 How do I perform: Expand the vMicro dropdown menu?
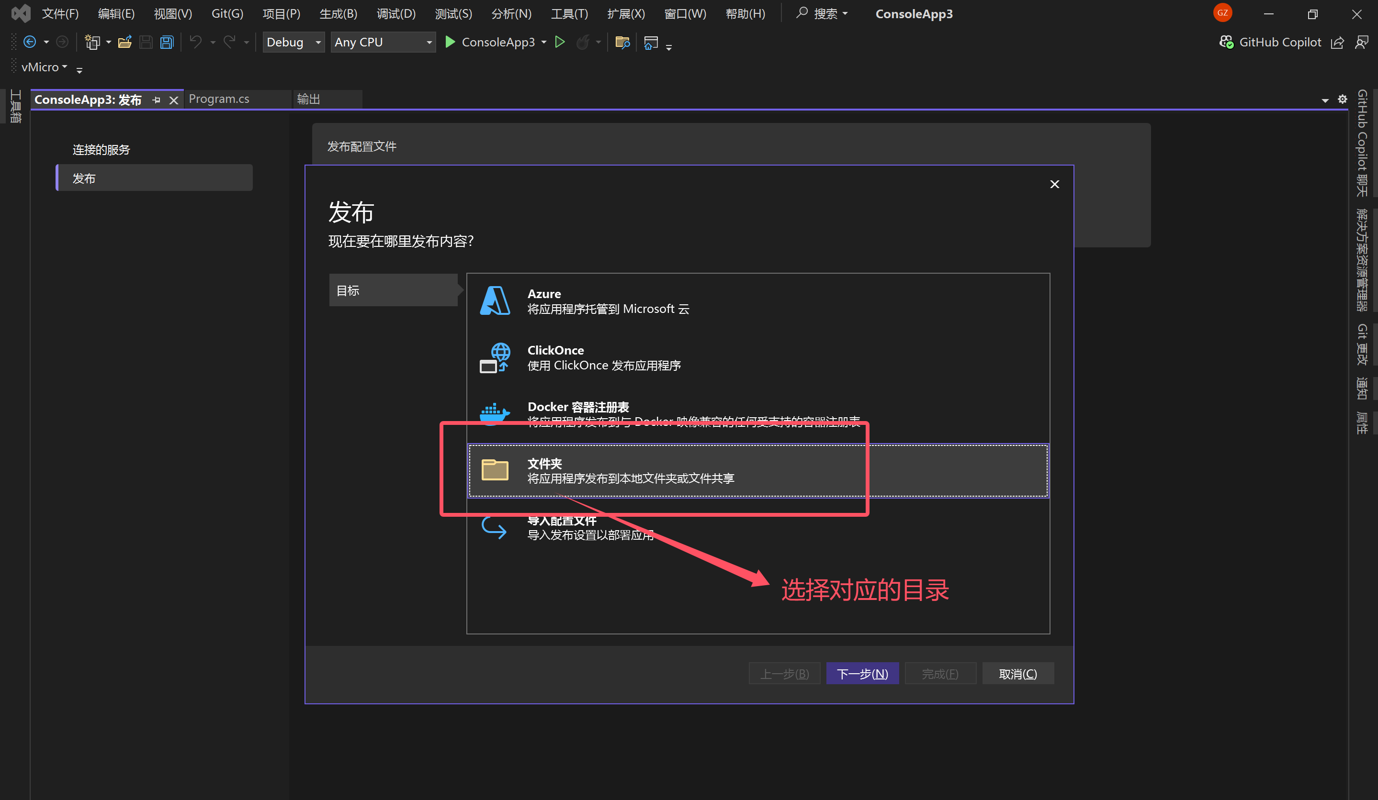(45, 67)
